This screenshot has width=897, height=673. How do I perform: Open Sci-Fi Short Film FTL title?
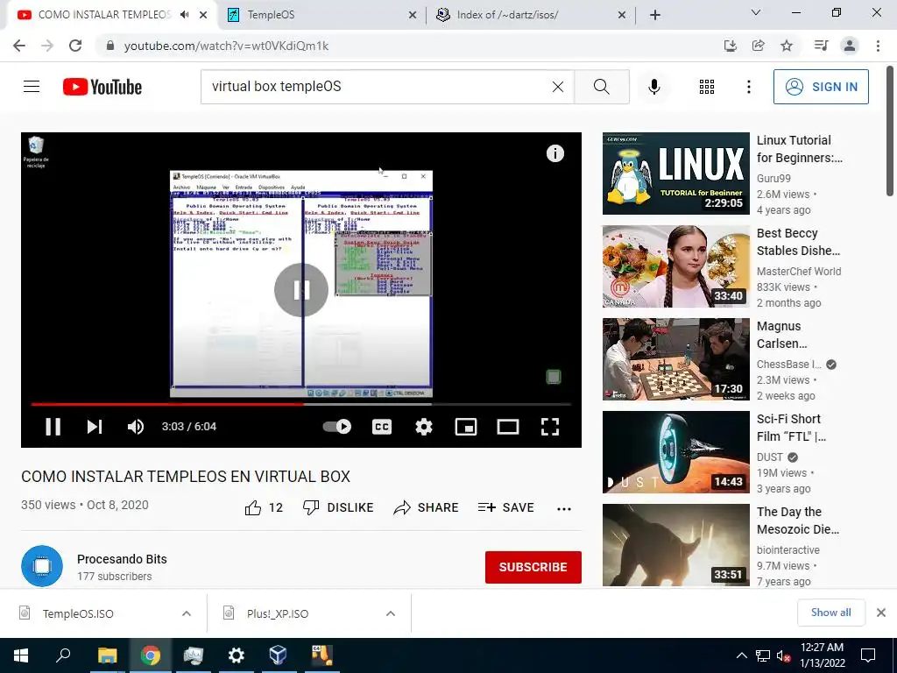(x=792, y=428)
